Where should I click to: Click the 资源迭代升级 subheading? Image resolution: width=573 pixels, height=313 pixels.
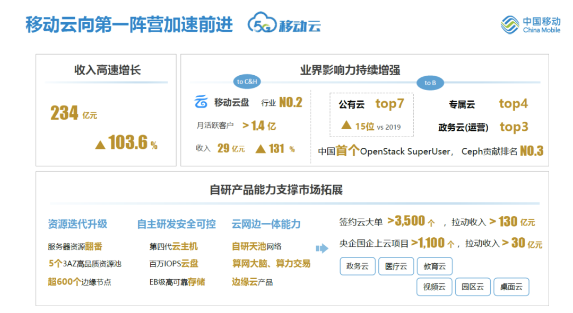(77, 224)
